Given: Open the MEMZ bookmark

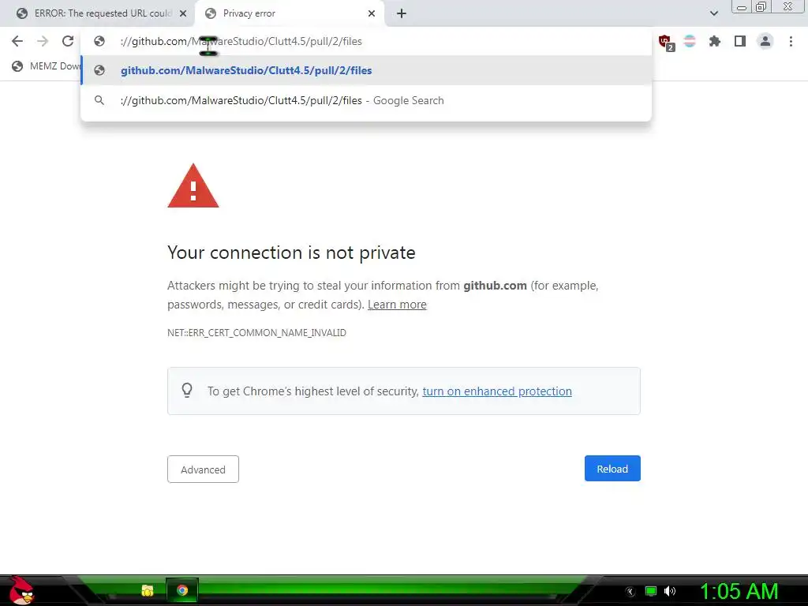Looking at the screenshot, I should pos(47,66).
